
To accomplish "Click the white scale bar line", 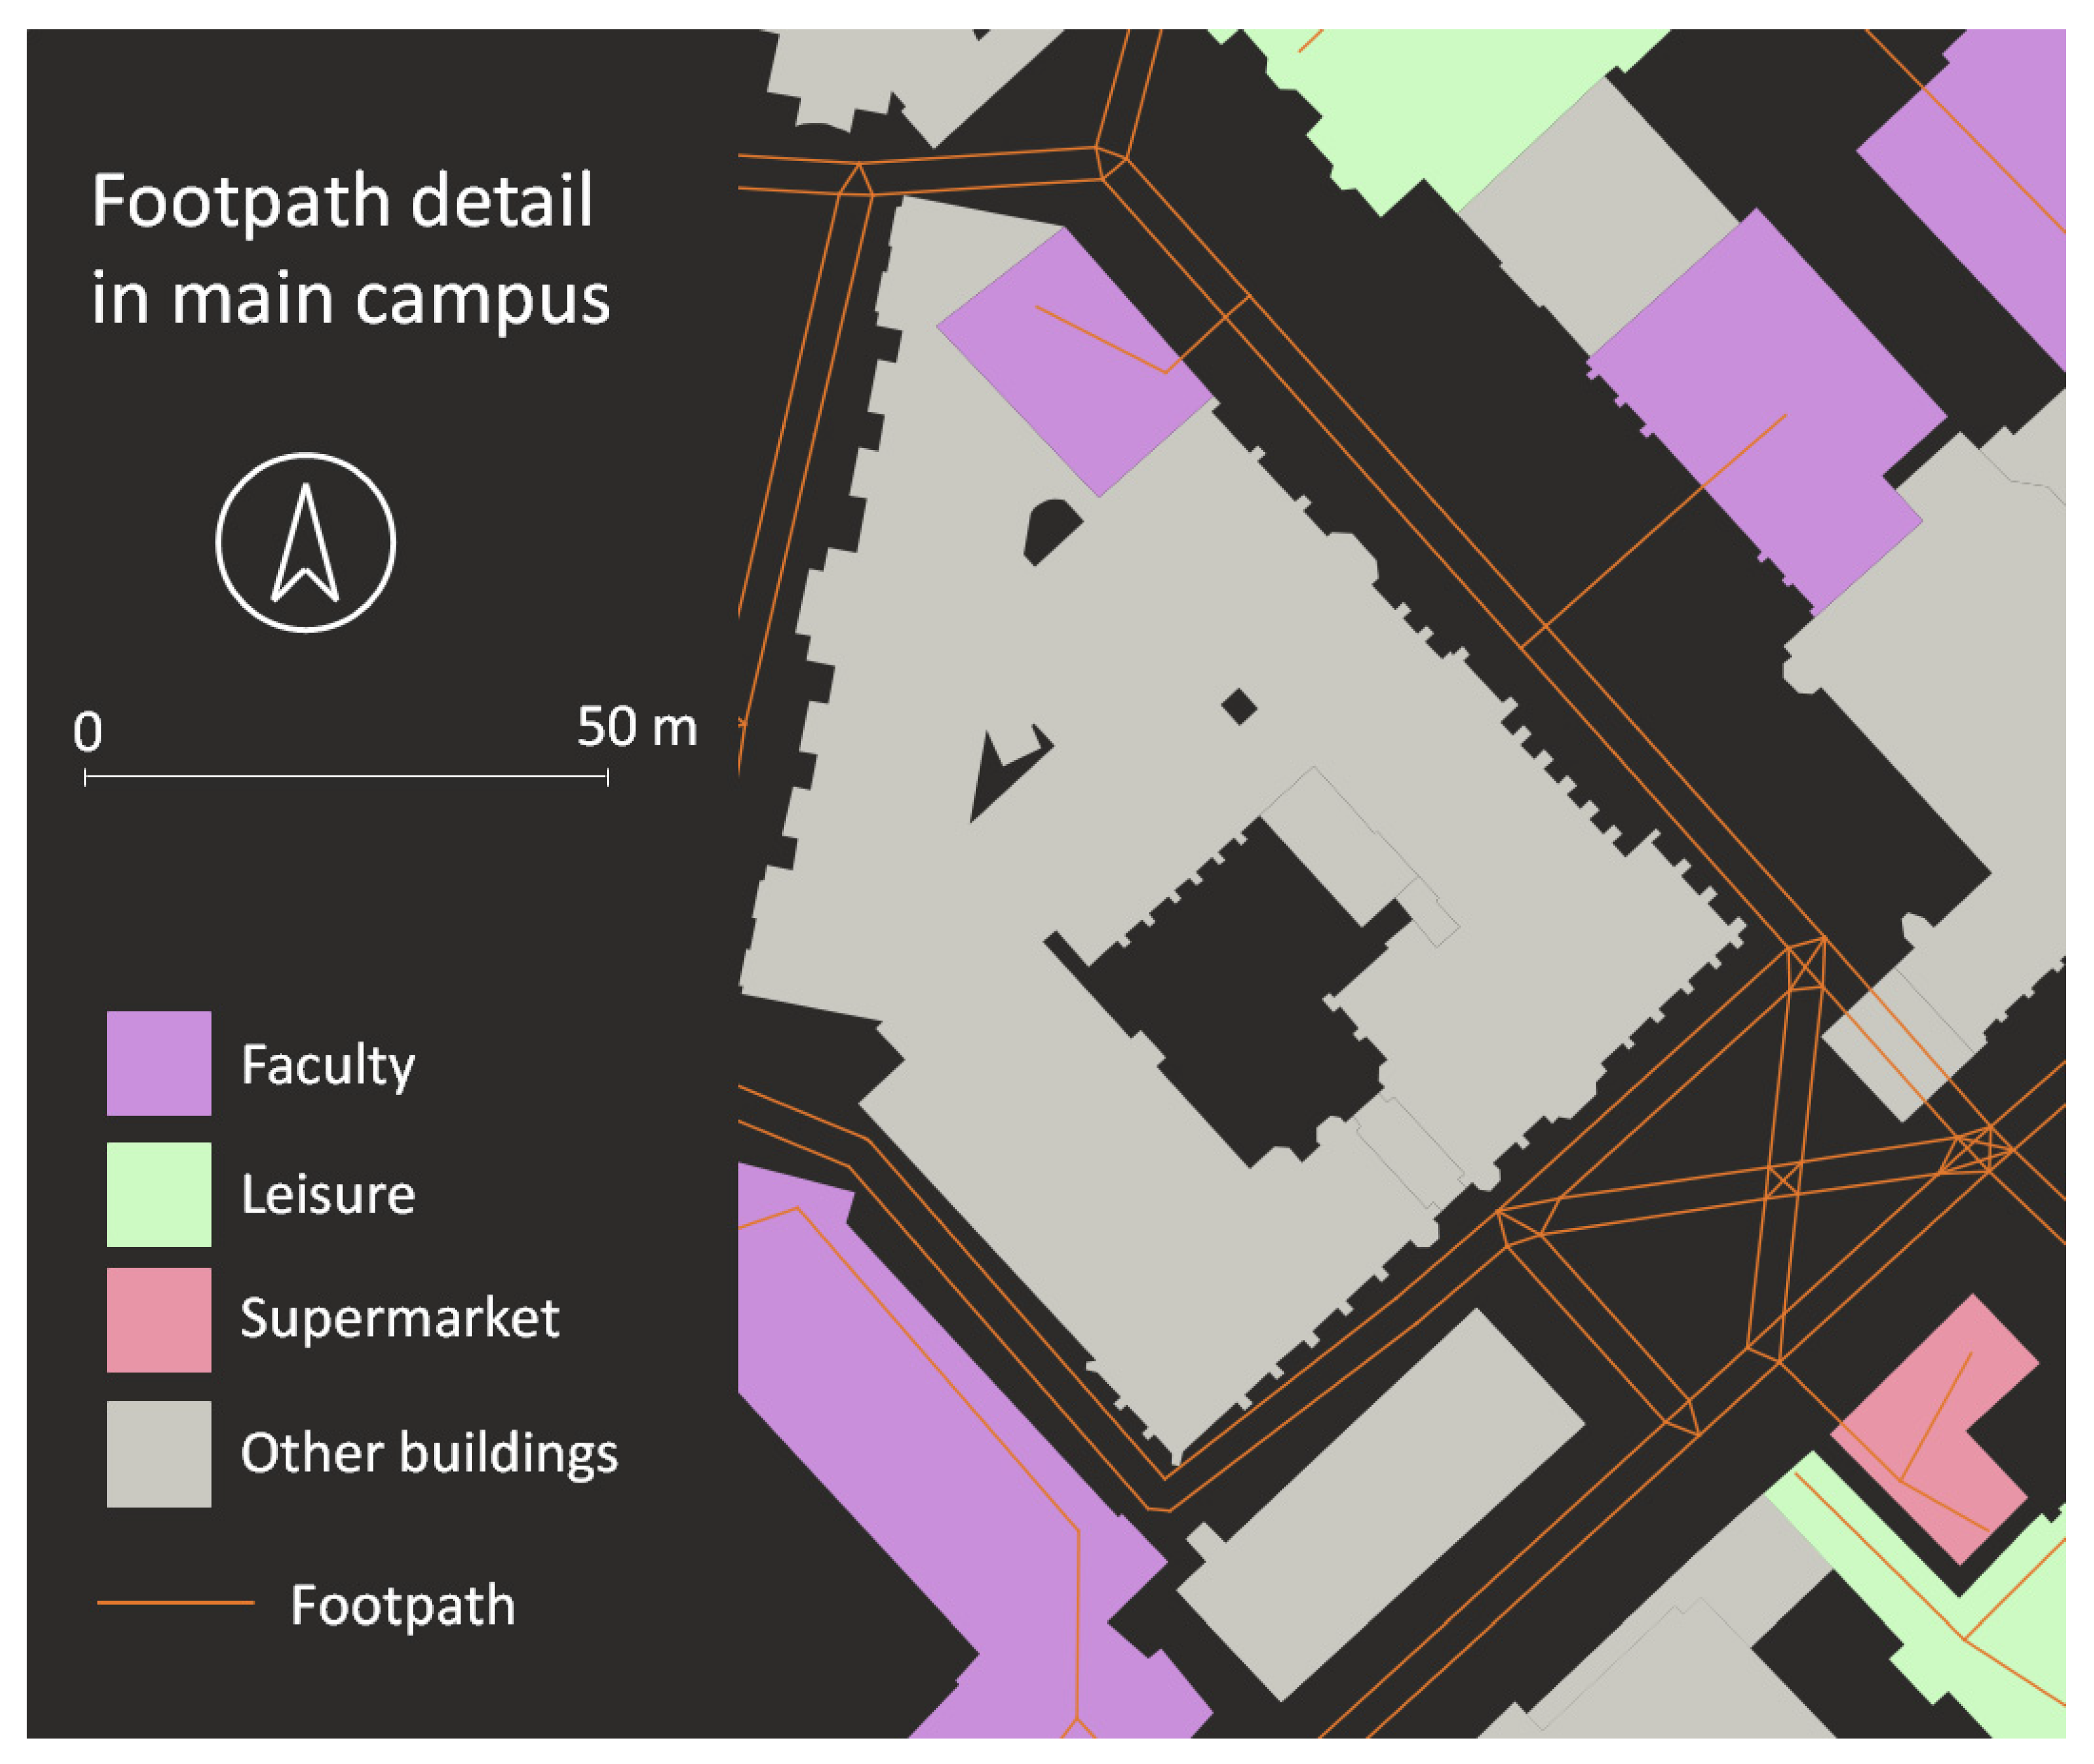I will point(346,776).
